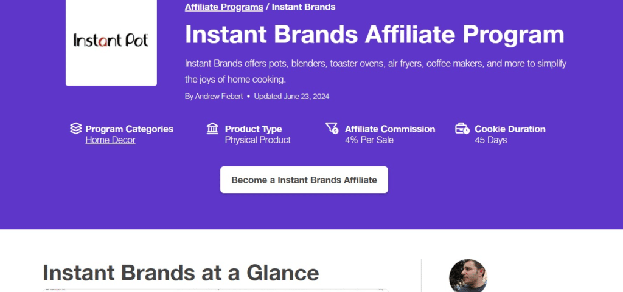Click the Instant Pot logo image
Screen dimensions: 623x292
(111, 41)
